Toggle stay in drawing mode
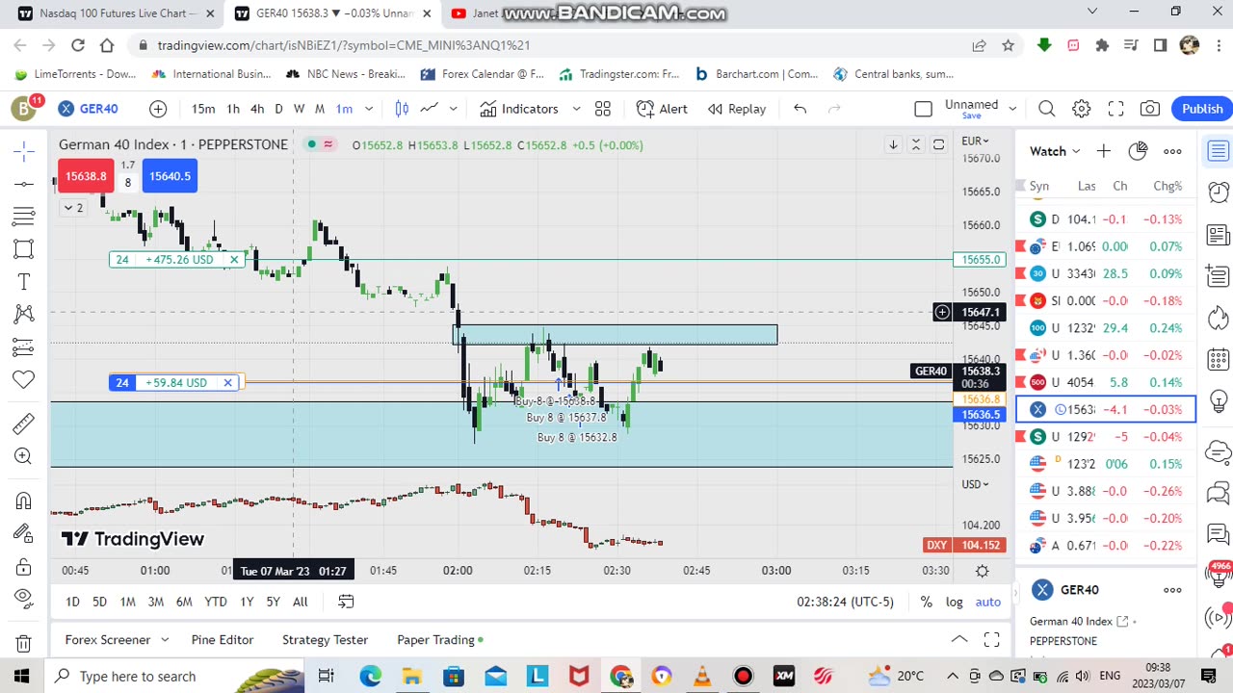Screen dimensions: 1233x693 [24, 533]
